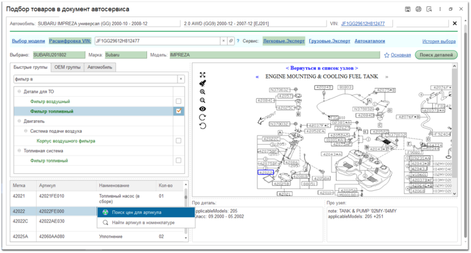
Task: Check 'Фильтр топливный' under Топливная система
Action: point(178,161)
